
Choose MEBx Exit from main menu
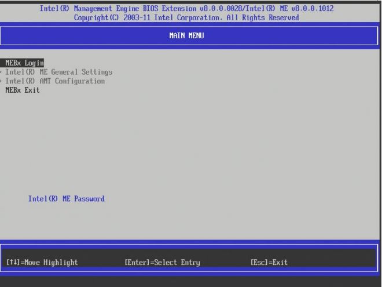23,90
